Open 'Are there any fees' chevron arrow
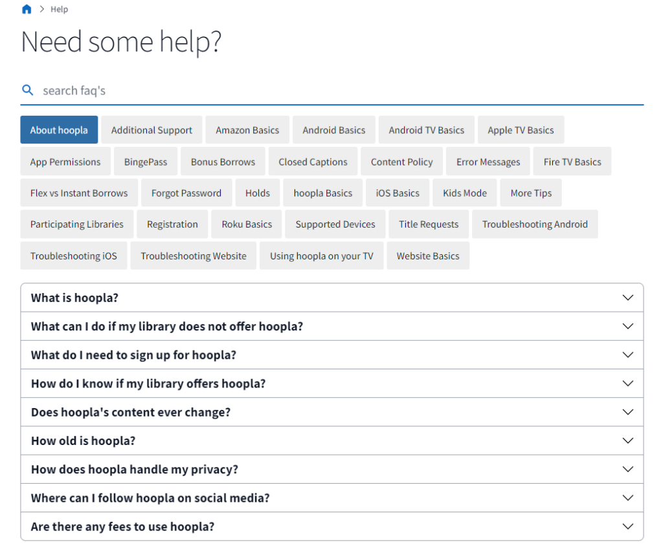This screenshot has width=663, height=553. coord(628,526)
